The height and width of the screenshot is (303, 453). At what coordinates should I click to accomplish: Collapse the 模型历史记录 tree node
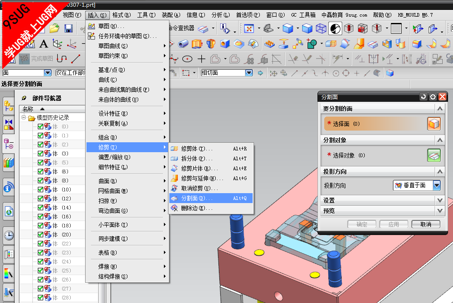coord(24,118)
